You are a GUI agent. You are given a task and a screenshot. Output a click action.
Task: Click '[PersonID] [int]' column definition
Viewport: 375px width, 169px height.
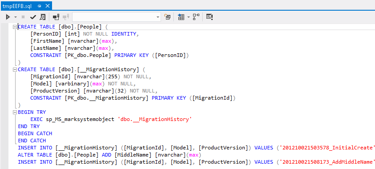pyautogui.click(x=55, y=34)
